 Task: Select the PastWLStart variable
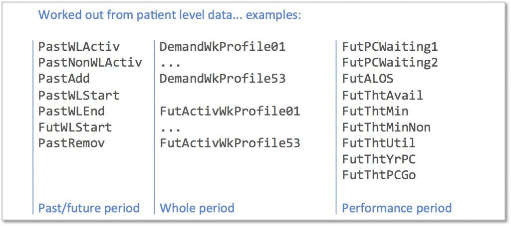point(79,95)
